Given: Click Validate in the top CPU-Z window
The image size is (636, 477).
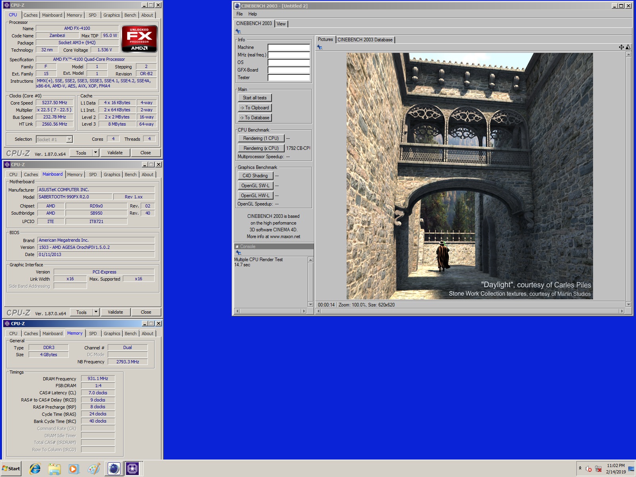Looking at the screenshot, I should click(115, 153).
